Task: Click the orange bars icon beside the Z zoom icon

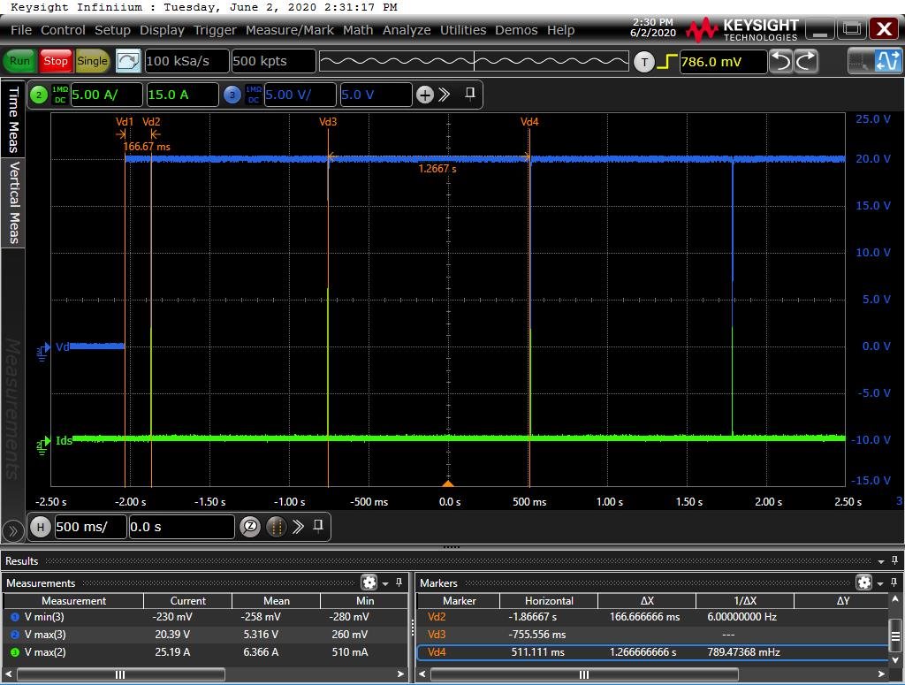Action: click(x=276, y=526)
